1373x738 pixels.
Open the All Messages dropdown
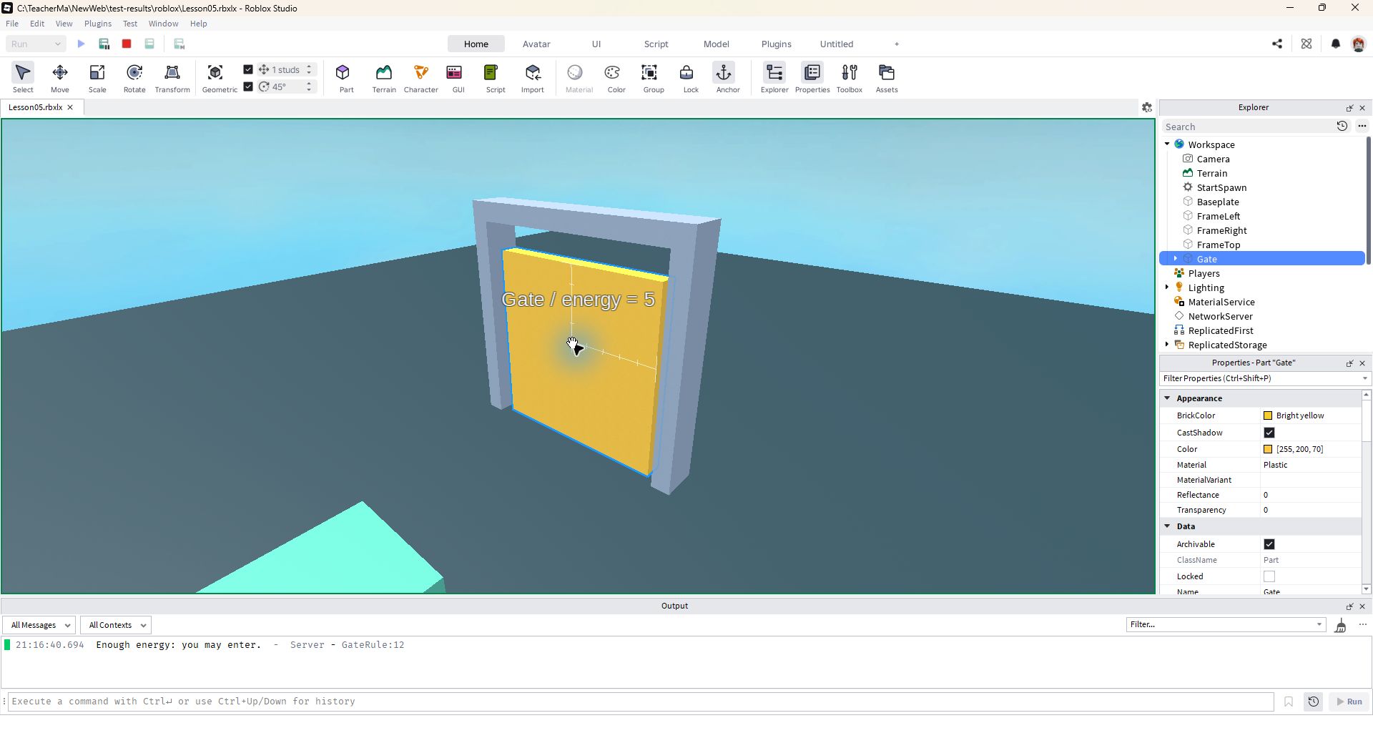pos(39,625)
